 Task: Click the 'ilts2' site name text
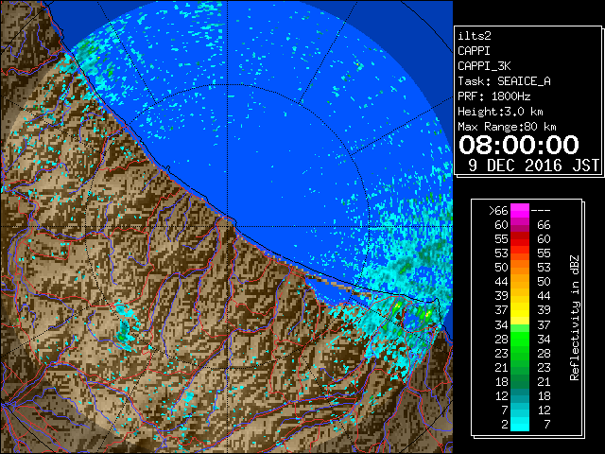pos(475,36)
